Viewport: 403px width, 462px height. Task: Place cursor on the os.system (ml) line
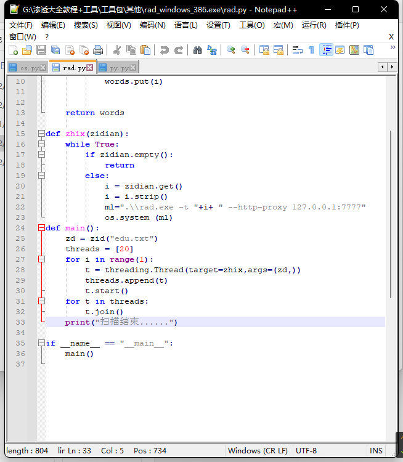[x=139, y=217]
